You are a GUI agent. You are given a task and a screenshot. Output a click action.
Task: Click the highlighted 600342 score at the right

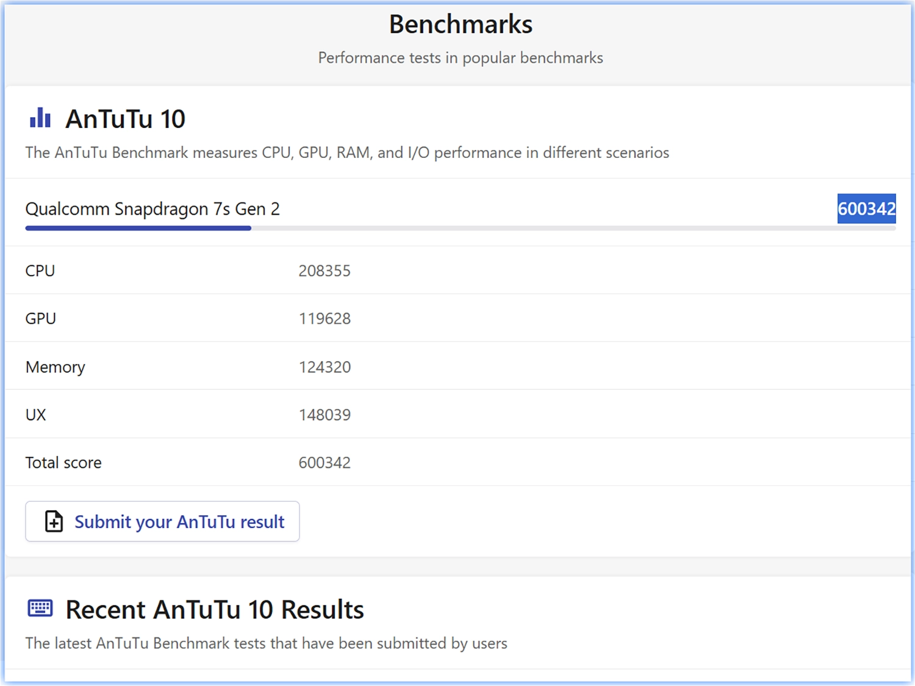(866, 209)
